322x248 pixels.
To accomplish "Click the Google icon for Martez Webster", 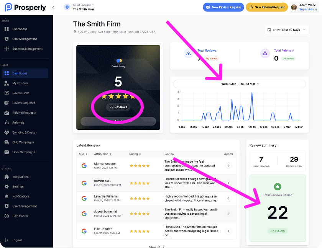I will [84, 166].
